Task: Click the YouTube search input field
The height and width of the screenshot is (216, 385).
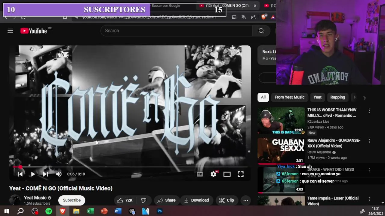Action: (x=176, y=31)
